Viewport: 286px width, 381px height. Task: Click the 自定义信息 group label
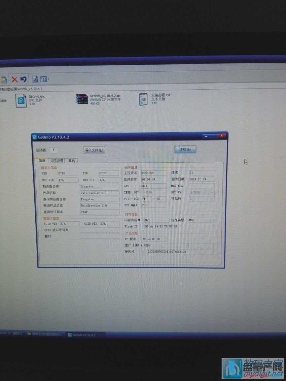[49, 168]
